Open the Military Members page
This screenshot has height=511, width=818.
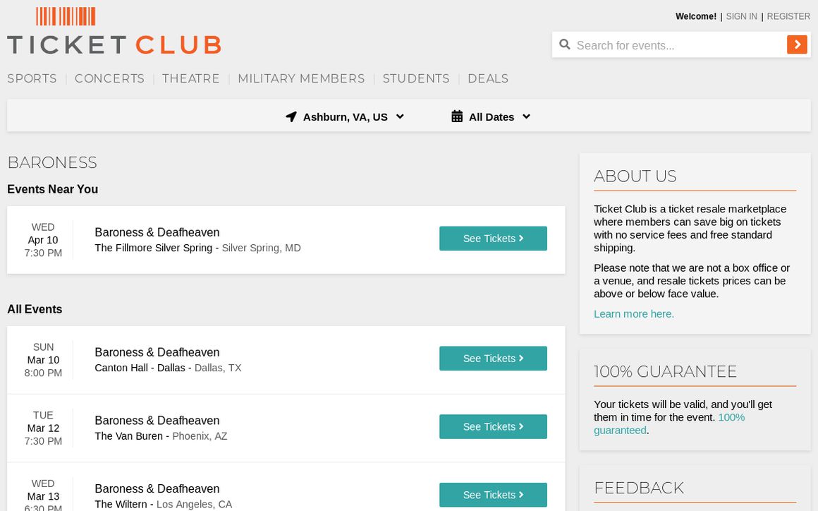301,78
